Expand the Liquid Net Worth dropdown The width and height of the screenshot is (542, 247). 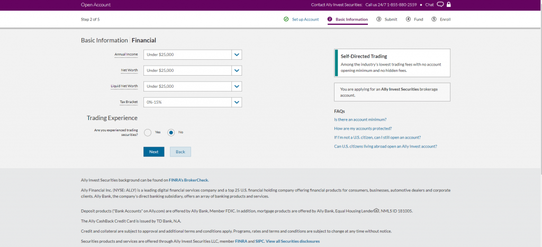[237, 86]
